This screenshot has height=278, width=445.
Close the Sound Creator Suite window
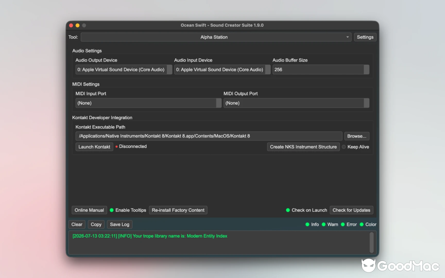click(71, 25)
